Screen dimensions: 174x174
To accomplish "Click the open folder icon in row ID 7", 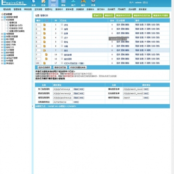I will coord(44,50).
